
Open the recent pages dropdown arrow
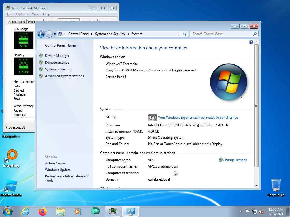55,34
